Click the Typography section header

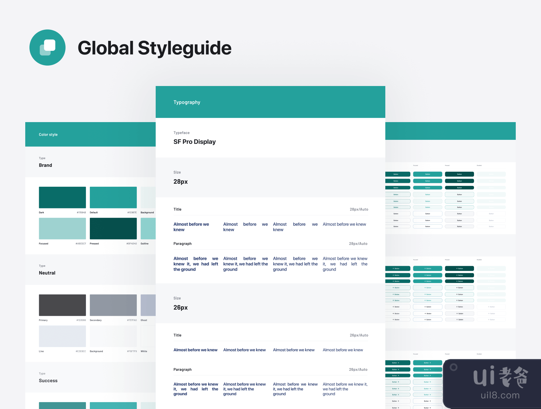coord(187,102)
